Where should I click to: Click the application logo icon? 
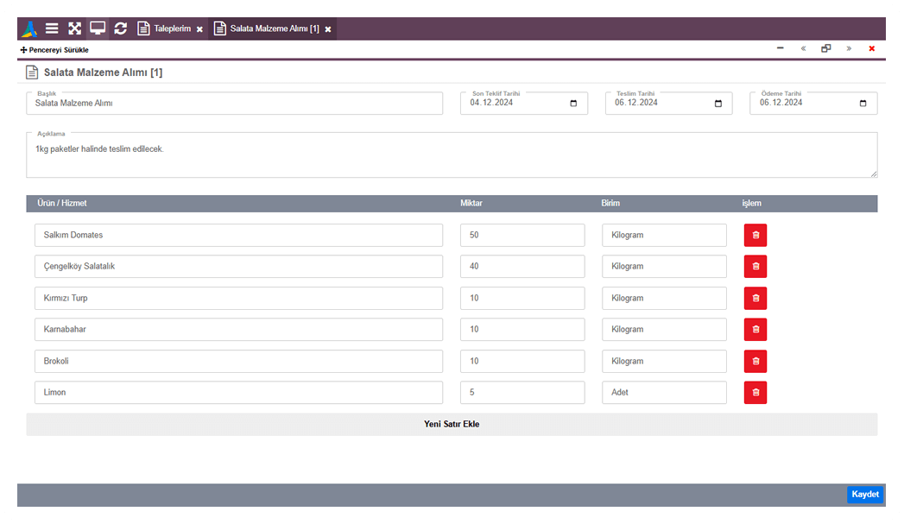[x=30, y=28]
